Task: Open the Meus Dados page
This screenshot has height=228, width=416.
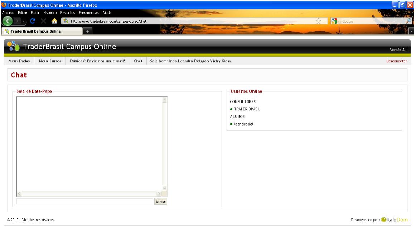Action: [19, 61]
